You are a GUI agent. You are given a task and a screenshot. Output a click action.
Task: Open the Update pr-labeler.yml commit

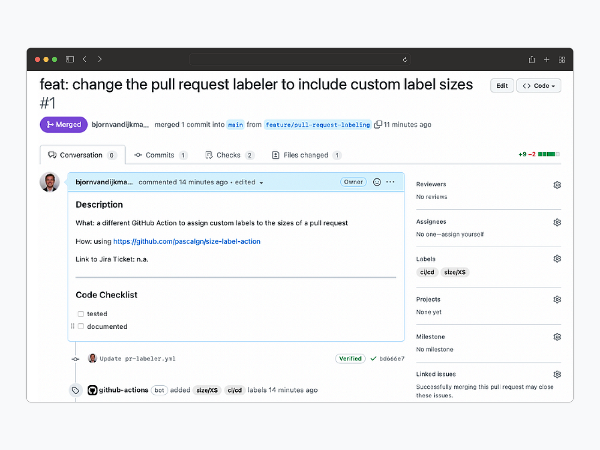pos(138,359)
